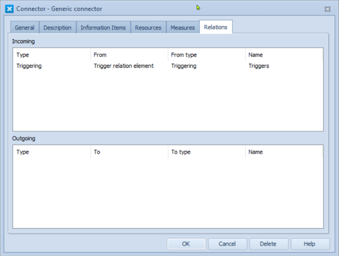Open the Description tab
The width and height of the screenshot is (339, 256).
[57, 28]
